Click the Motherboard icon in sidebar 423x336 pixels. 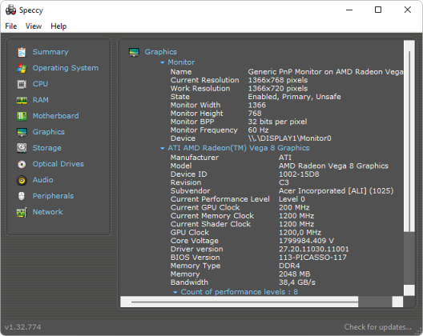click(22, 116)
